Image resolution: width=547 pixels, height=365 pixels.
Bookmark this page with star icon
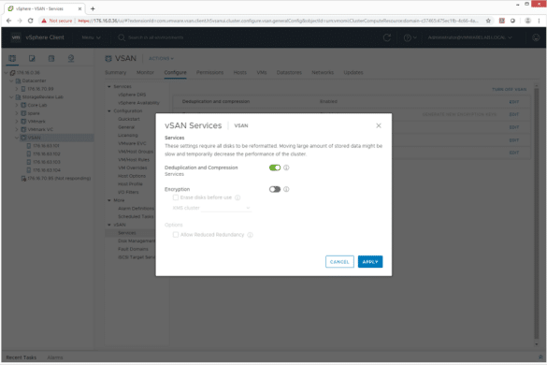coord(488,21)
